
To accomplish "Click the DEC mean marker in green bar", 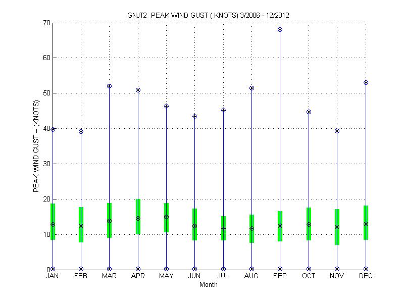I will click(366, 224).
